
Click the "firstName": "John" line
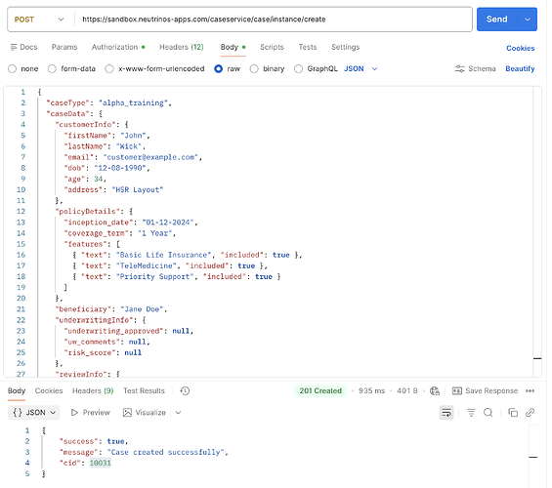point(107,136)
